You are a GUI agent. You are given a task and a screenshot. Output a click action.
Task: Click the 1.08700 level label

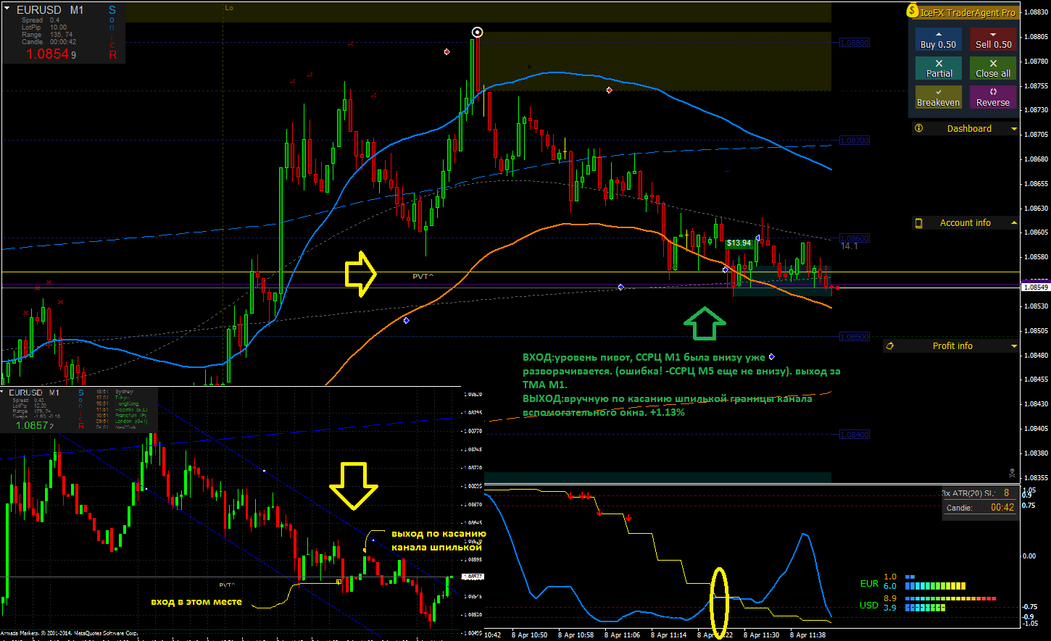pos(855,141)
